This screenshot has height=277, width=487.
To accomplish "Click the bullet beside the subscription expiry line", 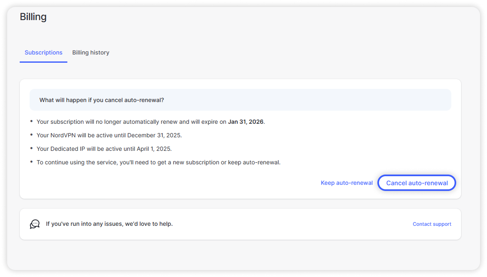I will (32, 121).
